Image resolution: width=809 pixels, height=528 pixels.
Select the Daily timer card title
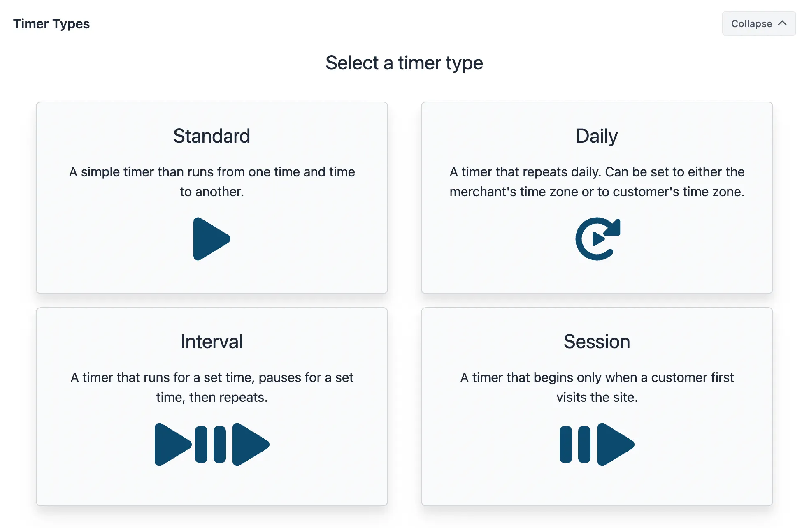tap(597, 136)
